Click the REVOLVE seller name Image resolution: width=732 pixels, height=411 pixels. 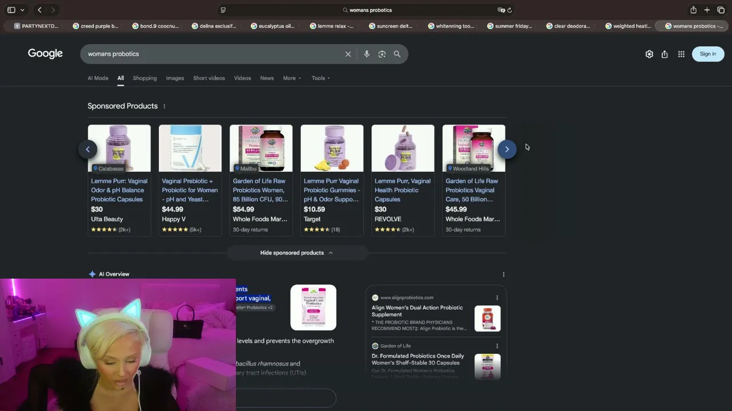[x=388, y=219]
